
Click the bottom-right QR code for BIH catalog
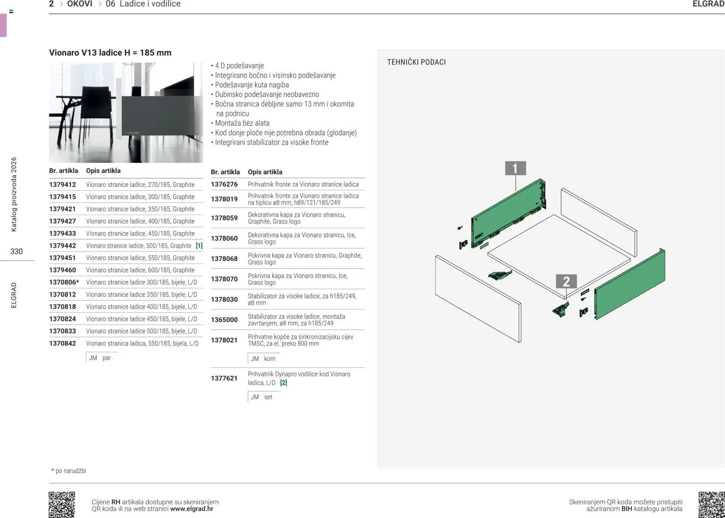point(711,504)
